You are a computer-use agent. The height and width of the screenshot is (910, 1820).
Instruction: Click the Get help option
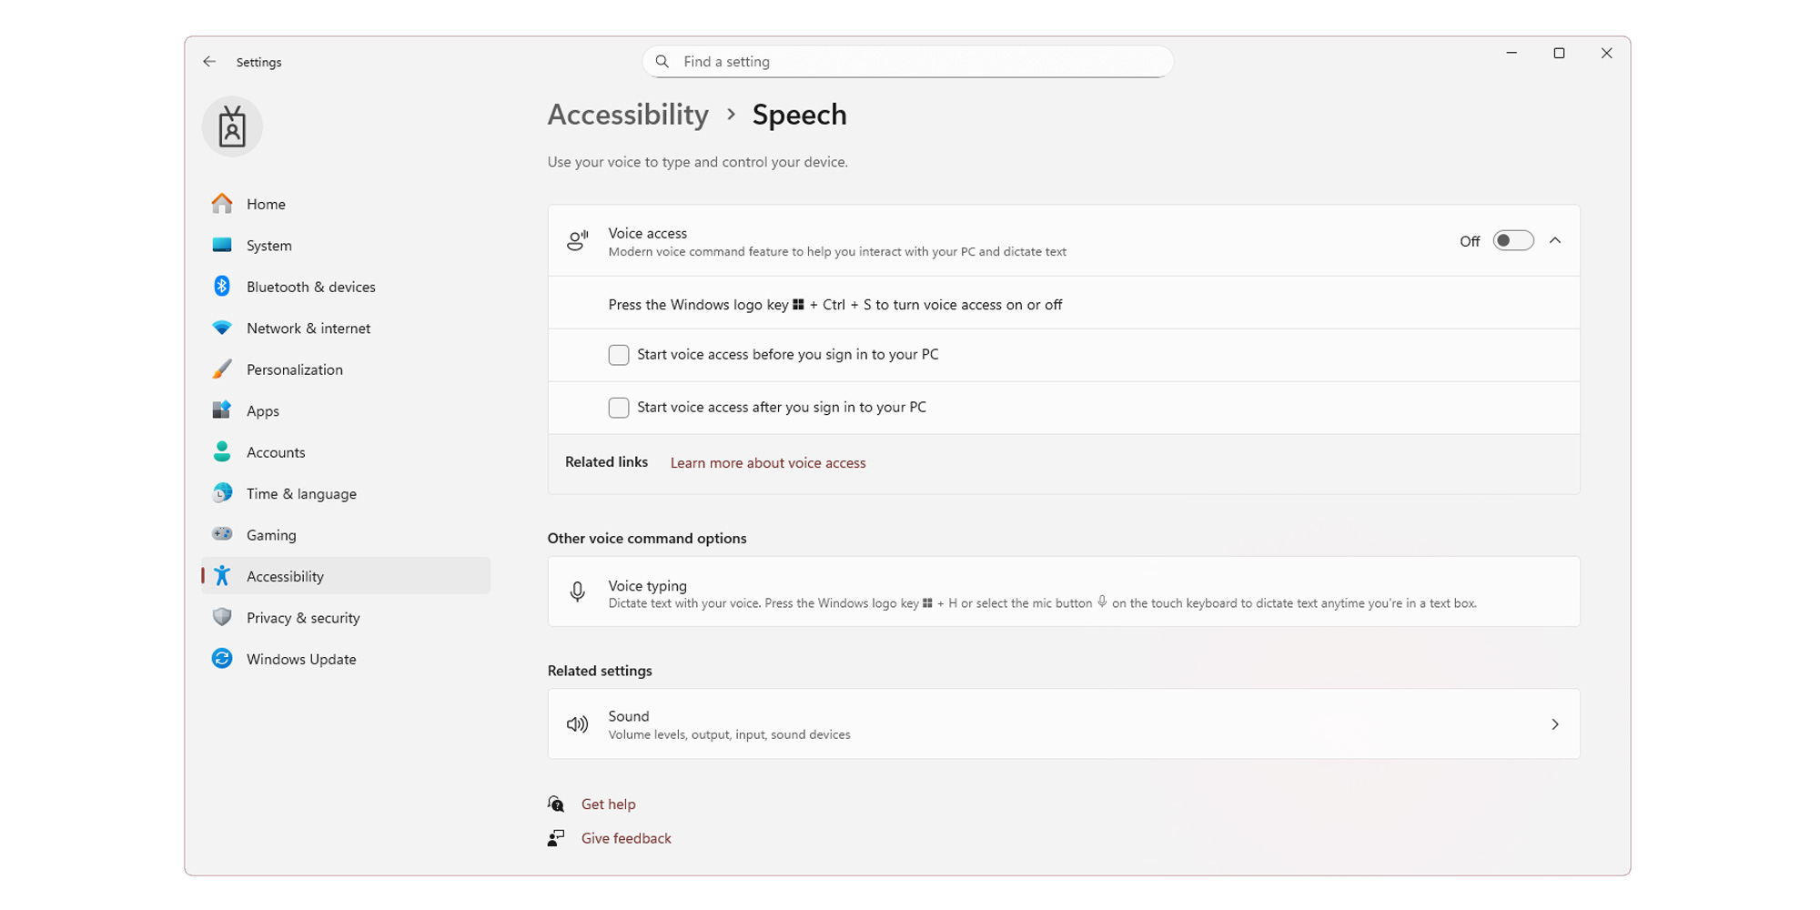tap(607, 804)
